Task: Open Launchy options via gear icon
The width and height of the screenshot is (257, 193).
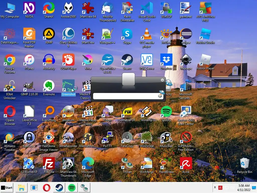Action: 162,80
